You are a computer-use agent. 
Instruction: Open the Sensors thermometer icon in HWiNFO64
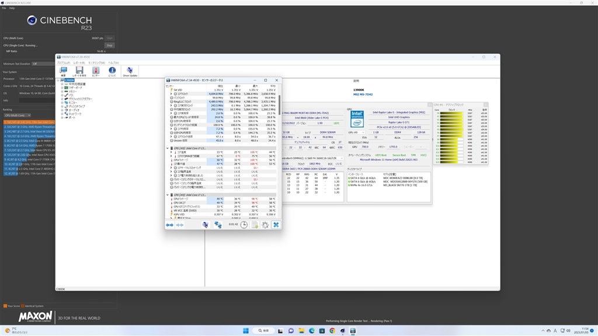[x=96, y=71]
